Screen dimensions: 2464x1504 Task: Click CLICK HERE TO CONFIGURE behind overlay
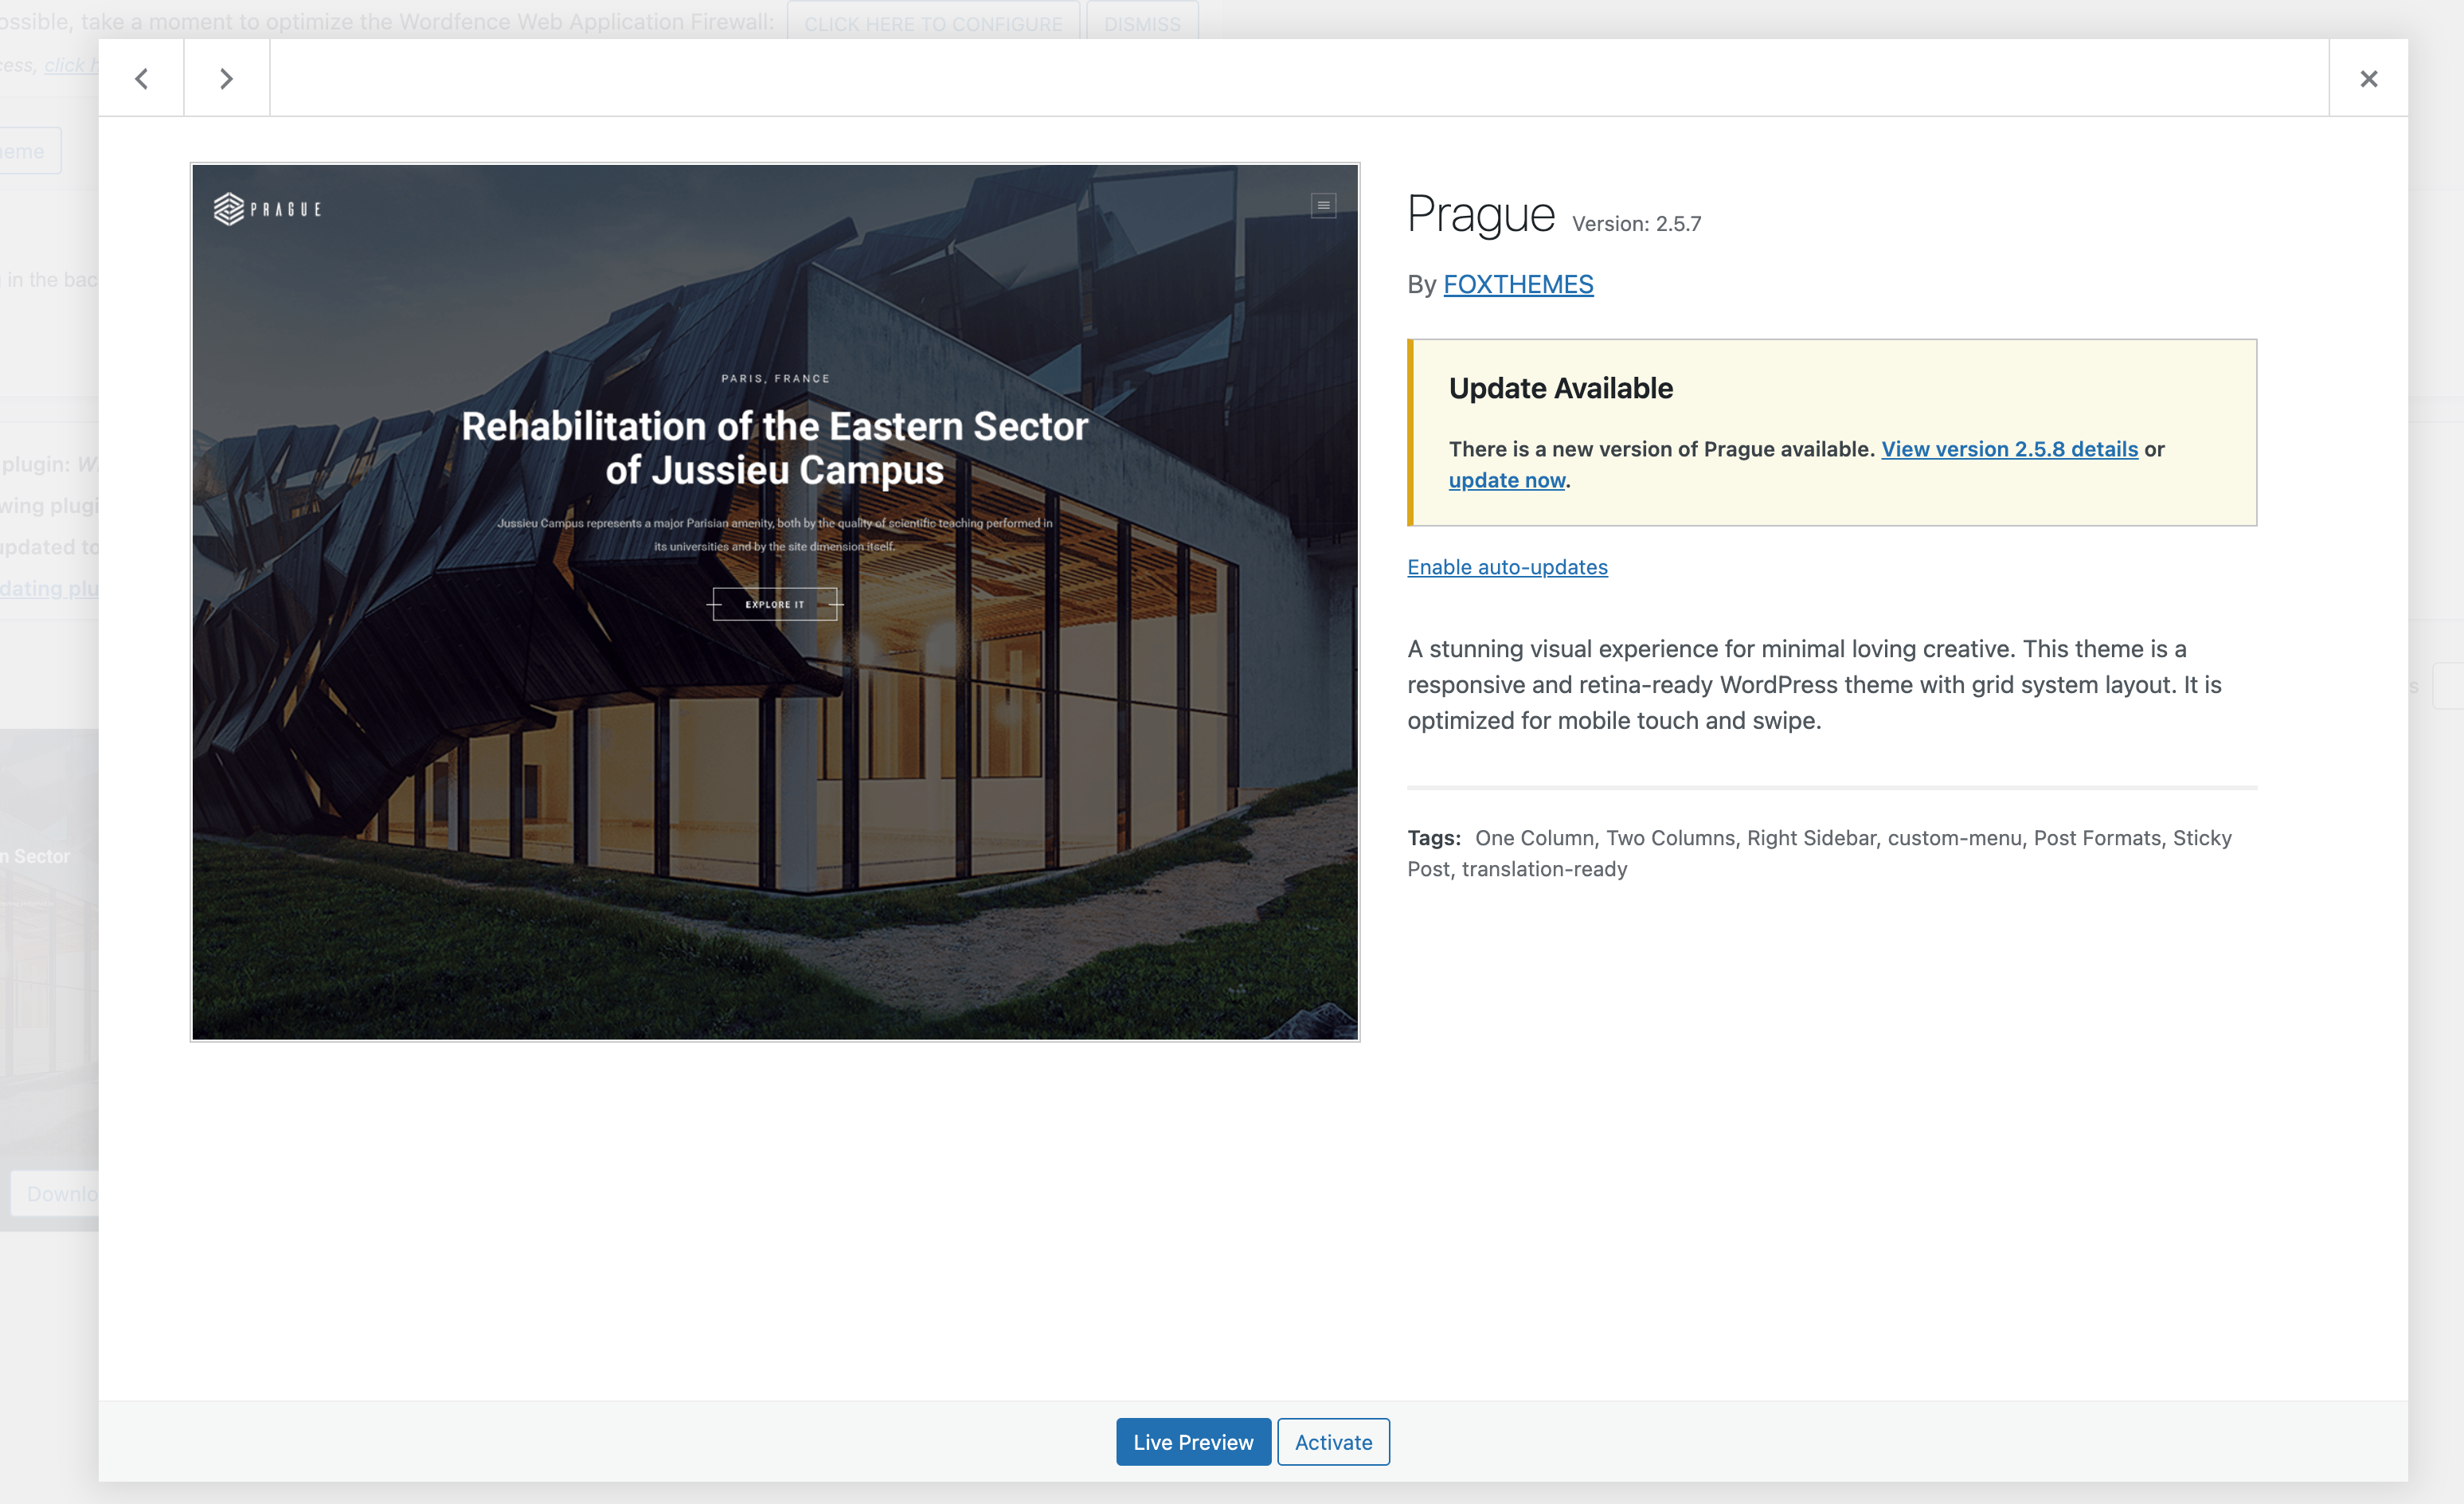coord(933,23)
